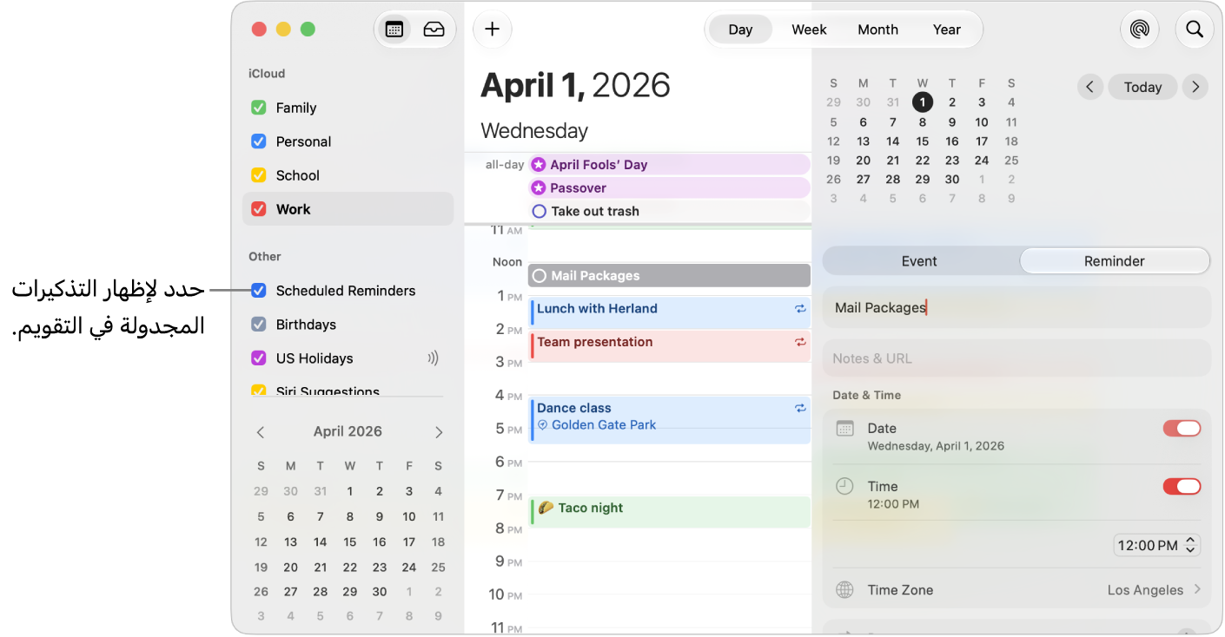Toggle the Work calendar checkbox

coord(258,209)
